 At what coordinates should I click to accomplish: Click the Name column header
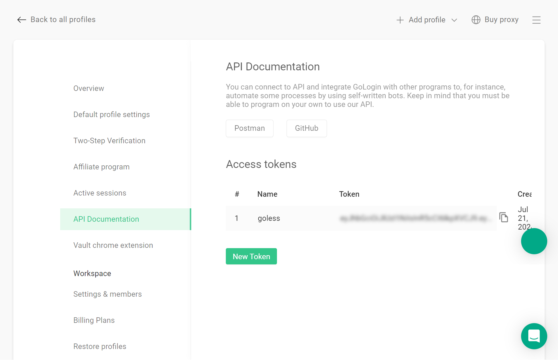tap(267, 194)
